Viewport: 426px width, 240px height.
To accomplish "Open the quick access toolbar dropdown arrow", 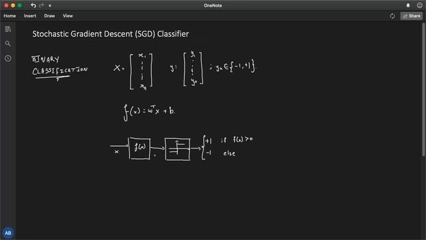I will click(x=50, y=5).
